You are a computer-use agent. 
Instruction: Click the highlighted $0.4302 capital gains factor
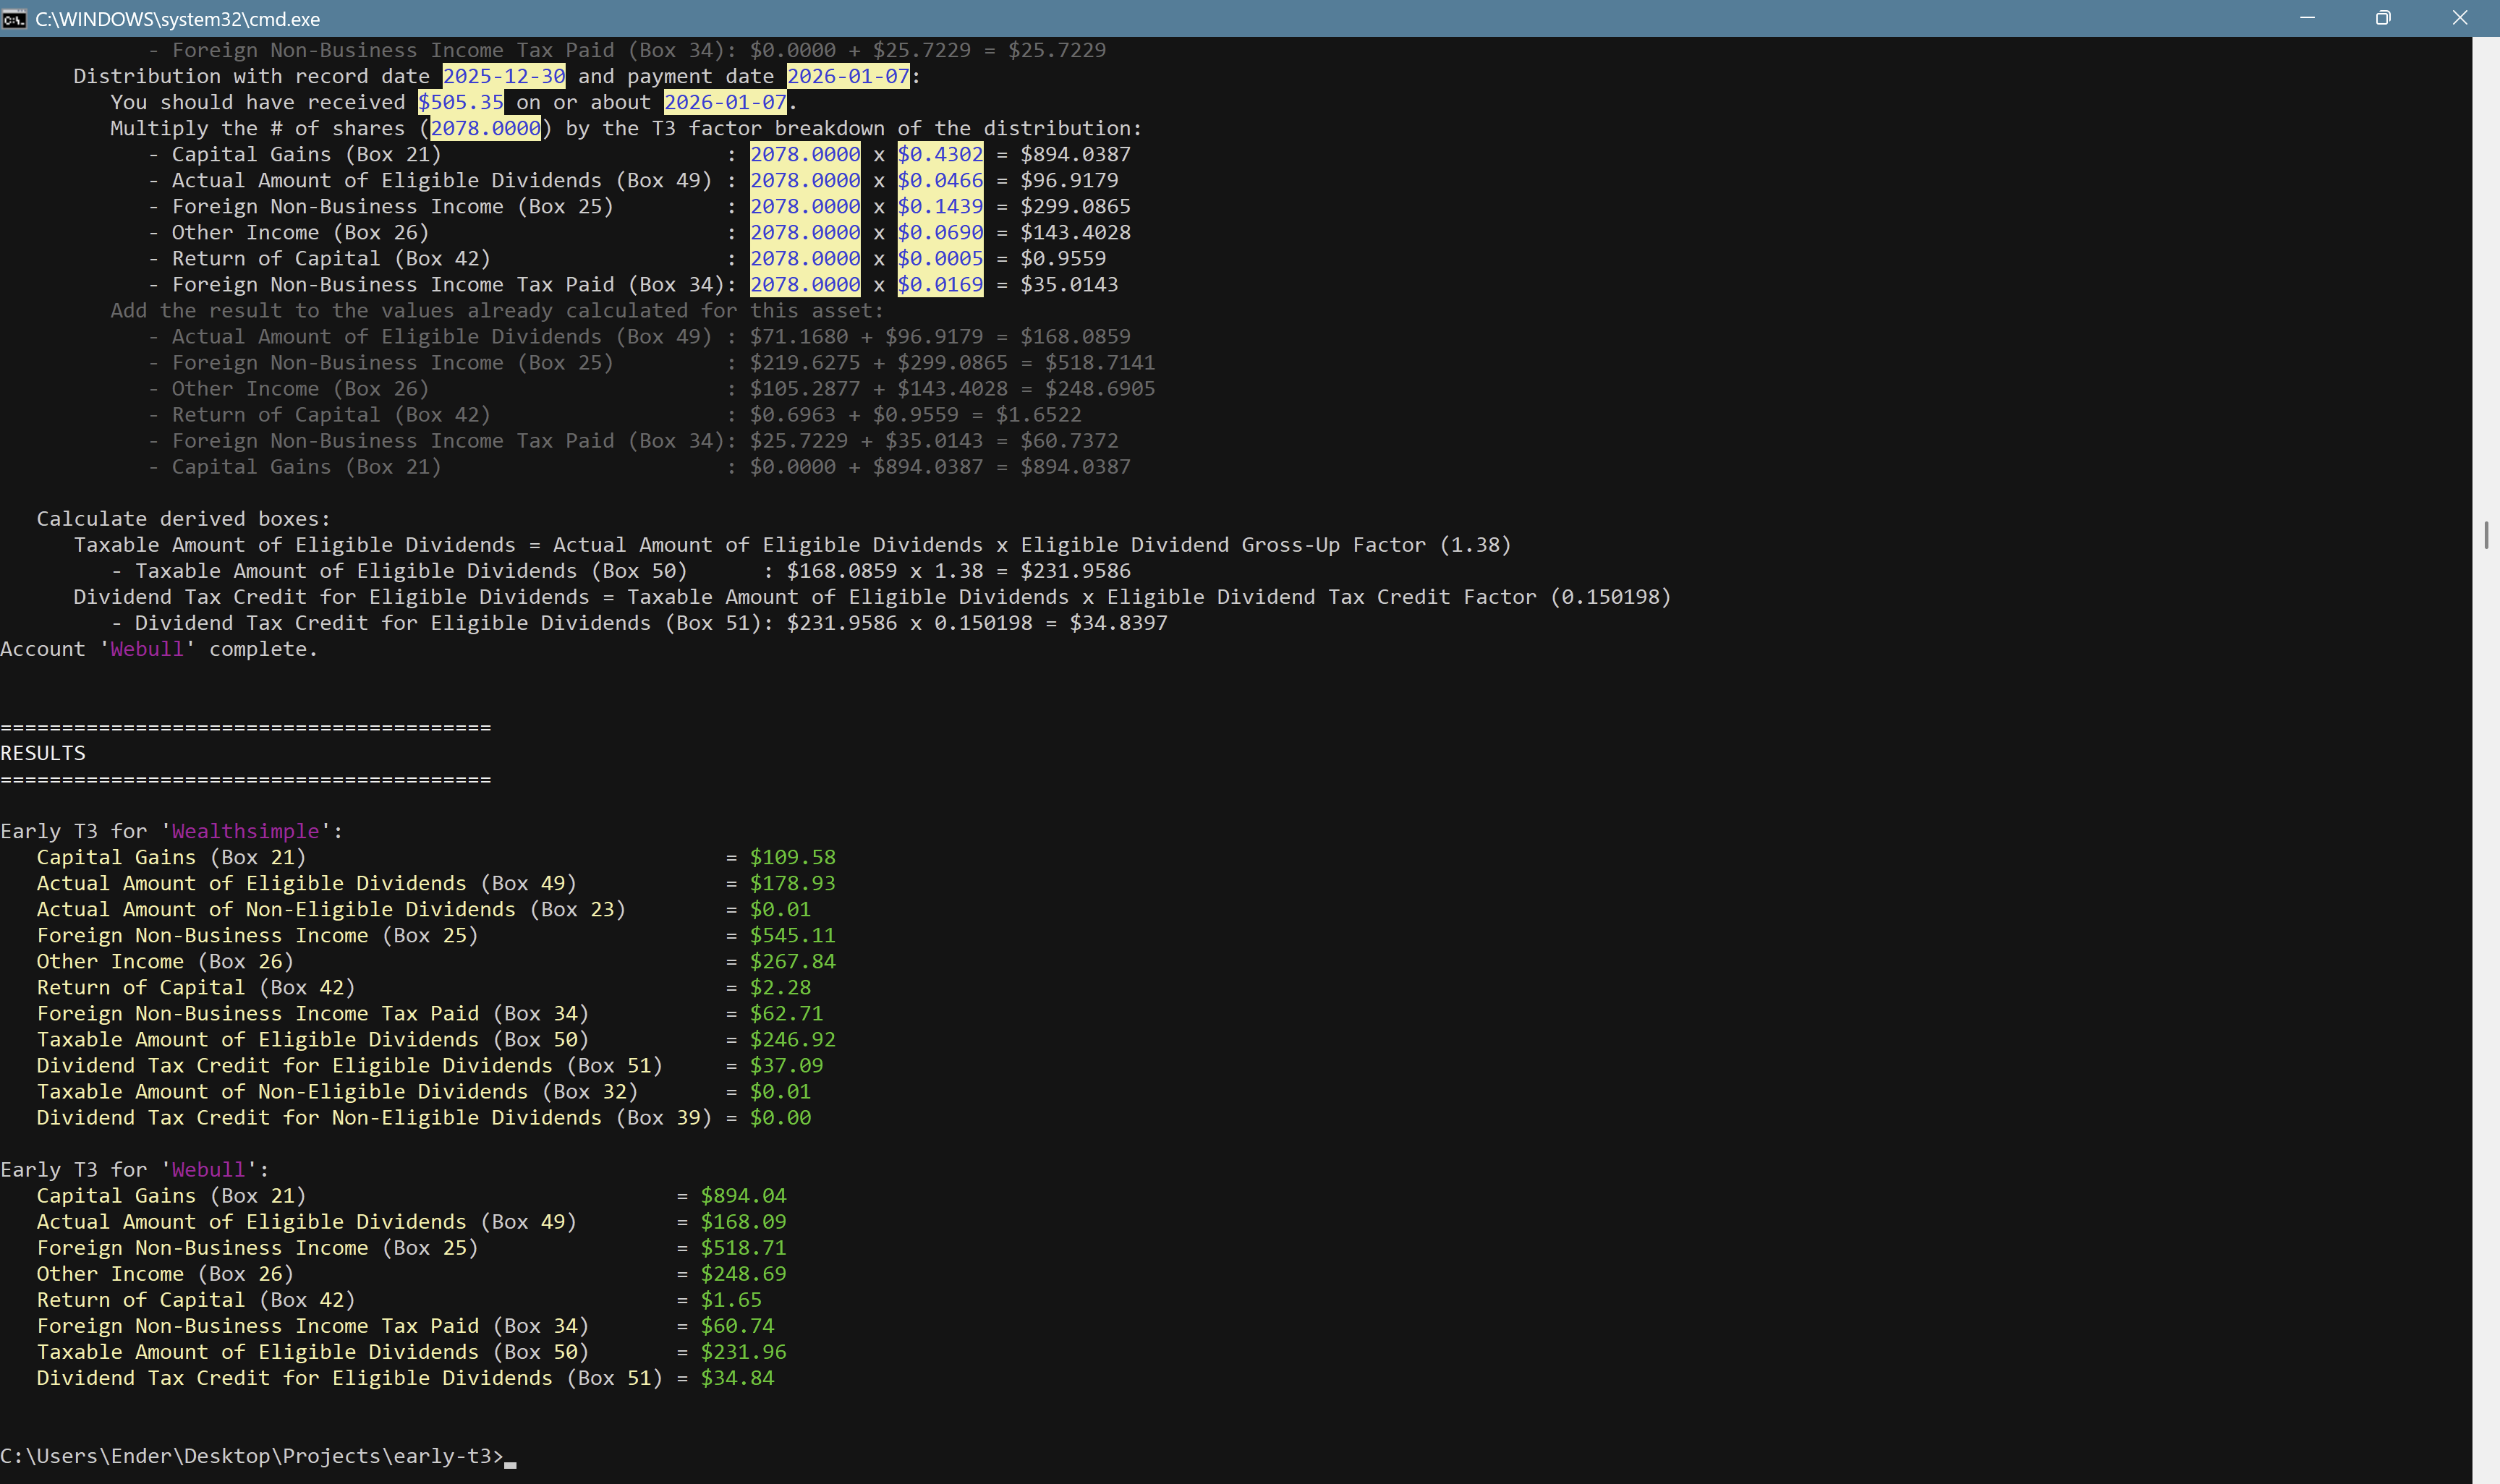pyautogui.click(x=940, y=154)
